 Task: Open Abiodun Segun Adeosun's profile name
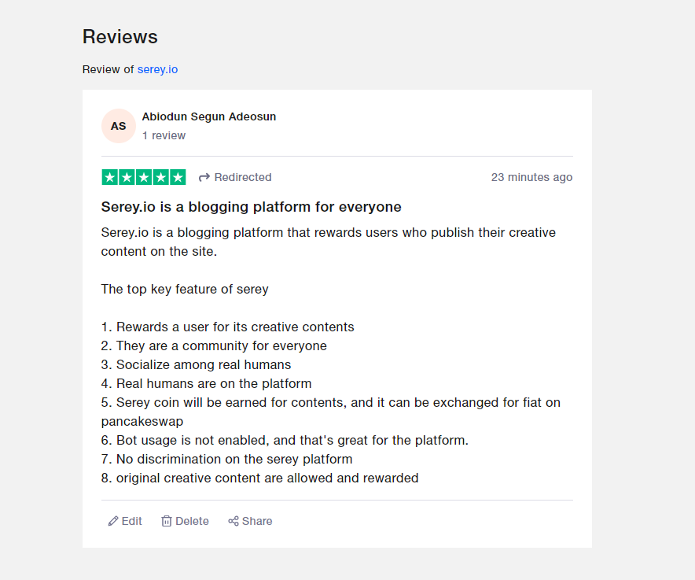pyautogui.click(x=209, y=116)
